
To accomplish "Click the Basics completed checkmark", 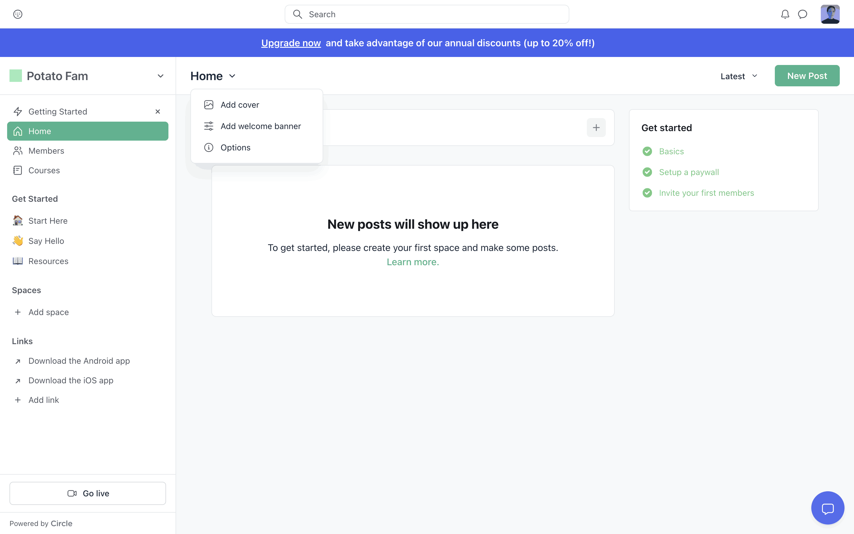I will tap(647, 151).
